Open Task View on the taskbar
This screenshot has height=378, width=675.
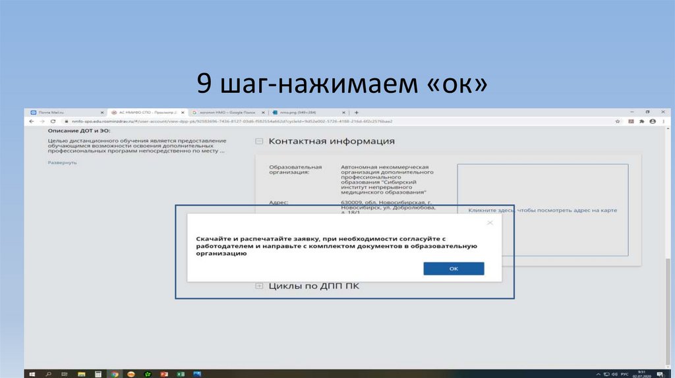point(65,374)
